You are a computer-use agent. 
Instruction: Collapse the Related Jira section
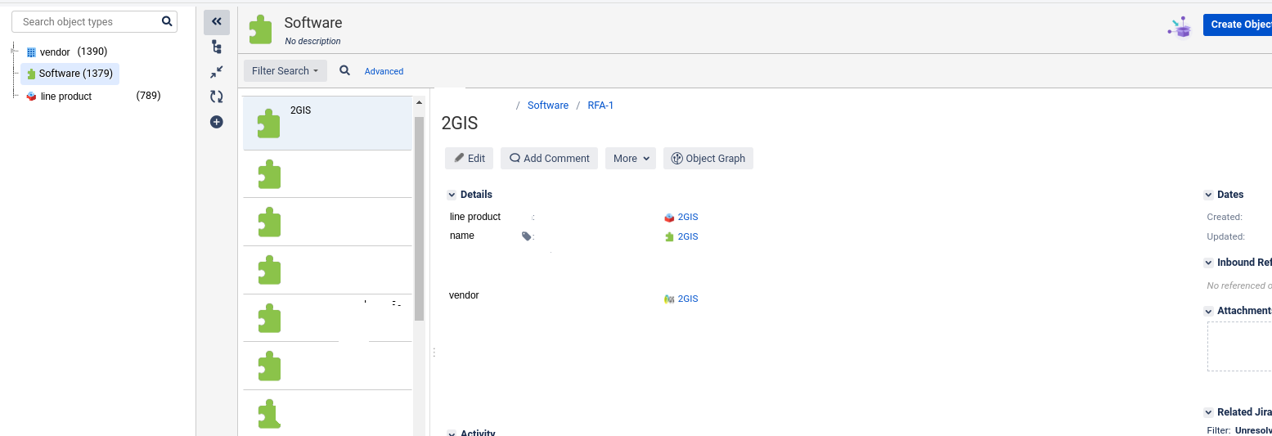1208,412
